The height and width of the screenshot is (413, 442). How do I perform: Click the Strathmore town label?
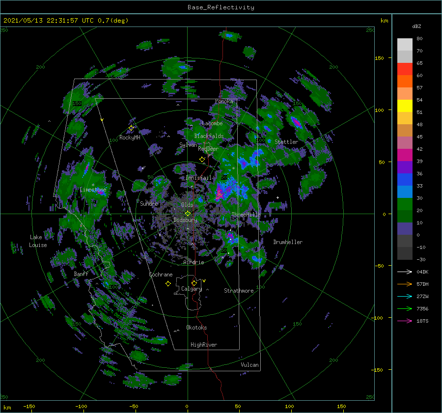tap(239, 291)
